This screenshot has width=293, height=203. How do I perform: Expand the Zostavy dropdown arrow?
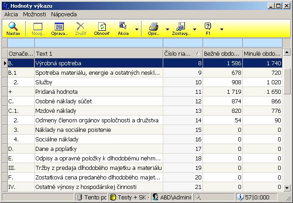[194, 29]
